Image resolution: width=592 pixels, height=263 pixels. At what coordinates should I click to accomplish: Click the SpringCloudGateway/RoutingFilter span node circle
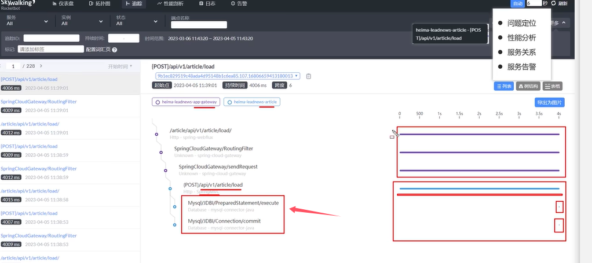pos(161,152)
